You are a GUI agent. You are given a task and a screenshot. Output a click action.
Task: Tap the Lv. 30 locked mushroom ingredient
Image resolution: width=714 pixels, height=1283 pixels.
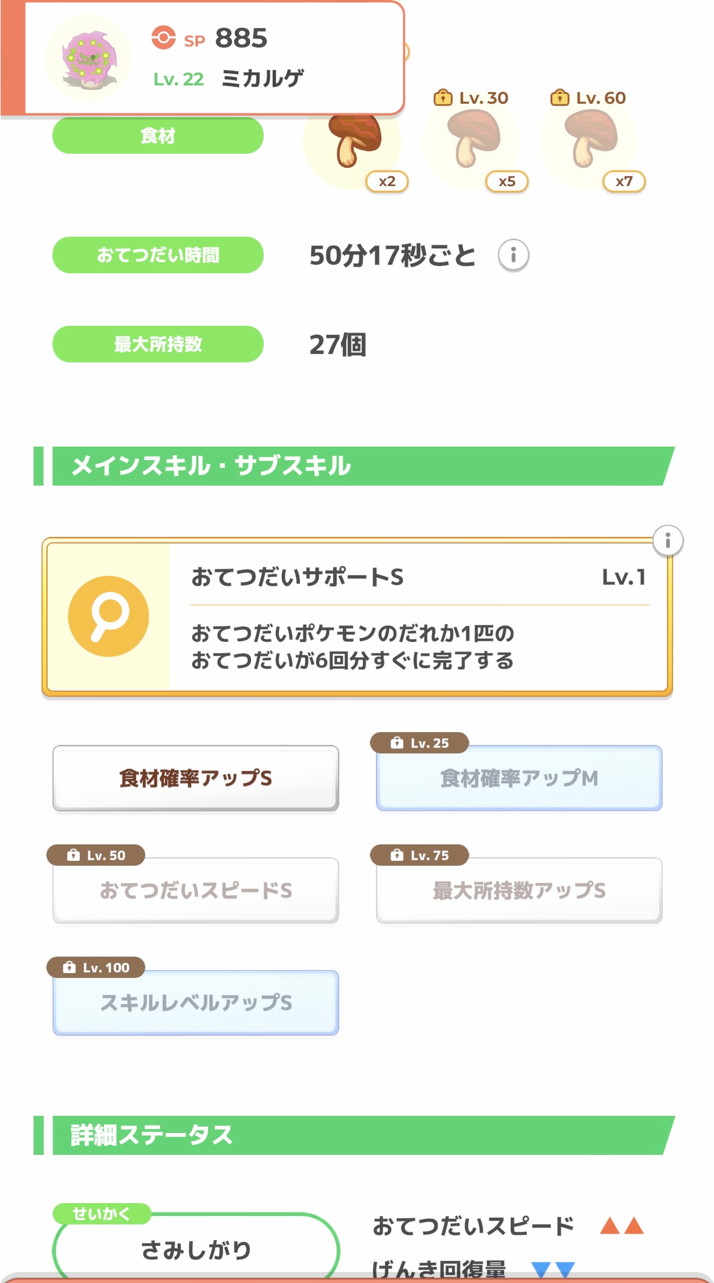click(472, 142)
